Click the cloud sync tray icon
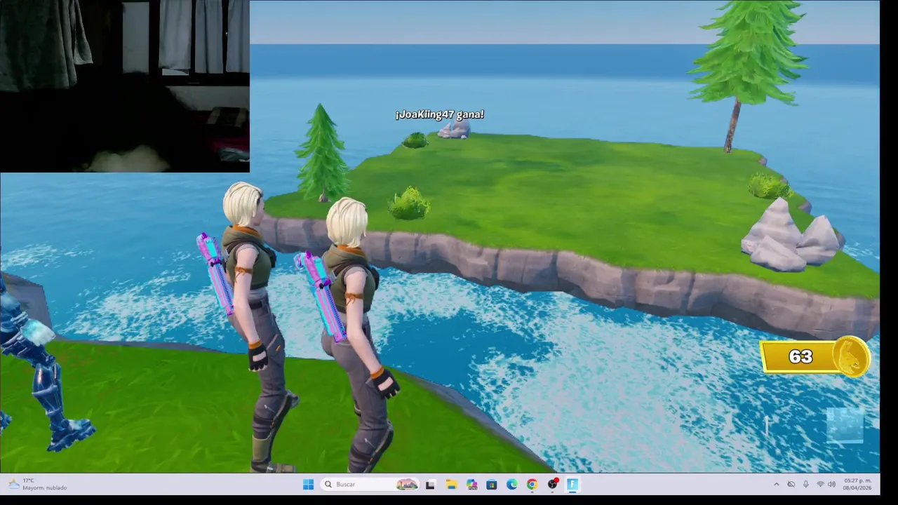This screenshot has width=898, height=505. (791, 484)
